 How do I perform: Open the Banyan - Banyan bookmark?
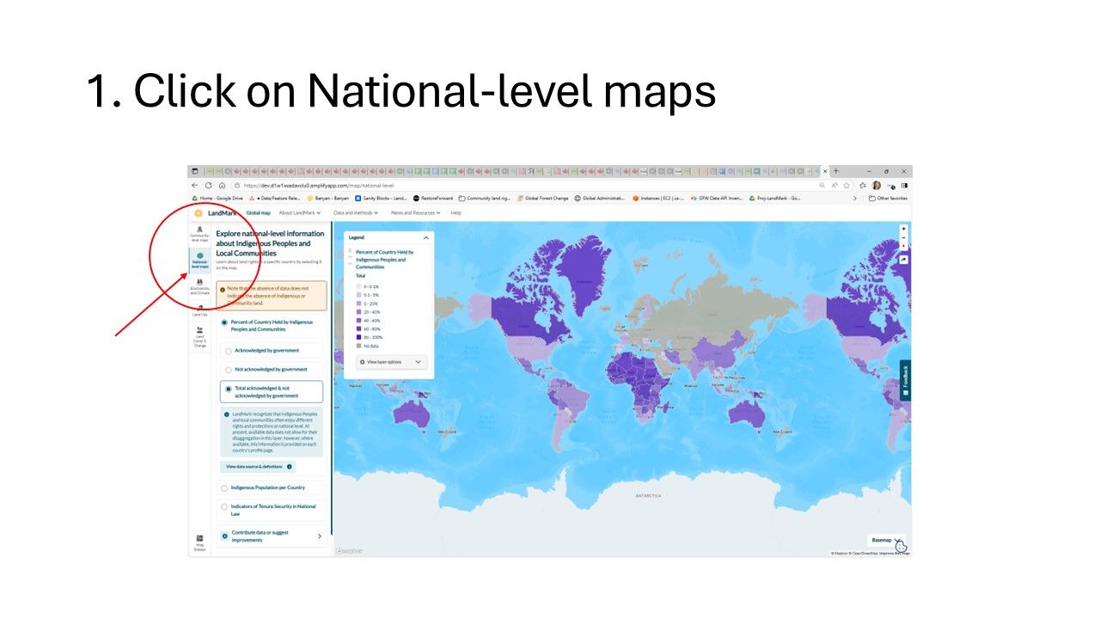click(x=328, y=198)
